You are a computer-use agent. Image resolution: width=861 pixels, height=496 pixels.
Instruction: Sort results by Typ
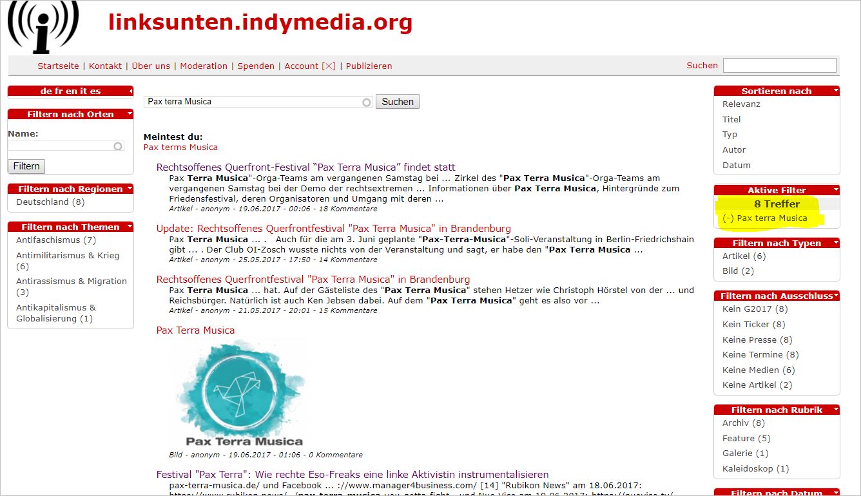pyautogui.click(x=730, y=135)
